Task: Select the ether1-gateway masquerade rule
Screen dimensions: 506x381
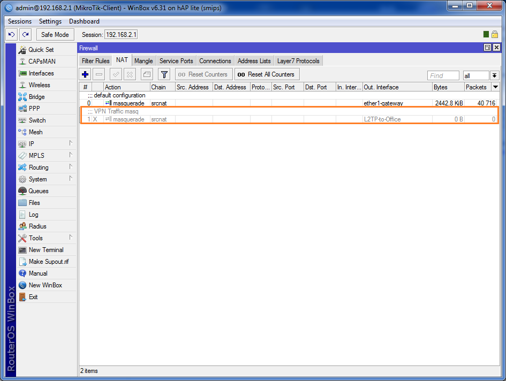Action: click(x=289, y=103)
